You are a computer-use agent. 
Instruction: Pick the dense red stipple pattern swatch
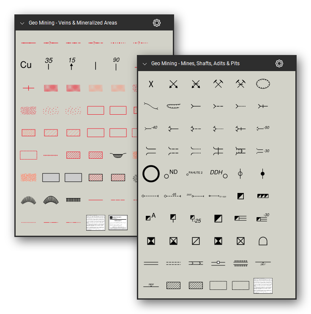tap(28, 110)
